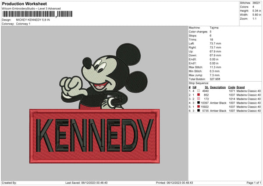Image resolution: width=263 pixels, height=186 pixels.
Task: Click thread code '1071' in stop row 1
Action: click(232, 91)
